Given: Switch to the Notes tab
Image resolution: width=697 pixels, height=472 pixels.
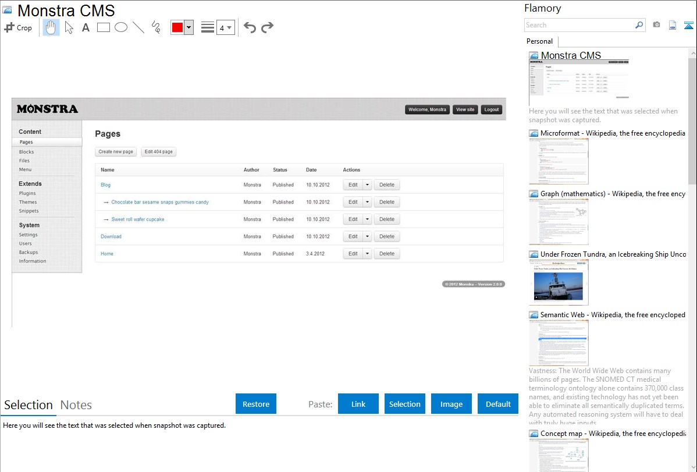Looking at the screenshot, I should pyautogui.click(x=76, y=405).
